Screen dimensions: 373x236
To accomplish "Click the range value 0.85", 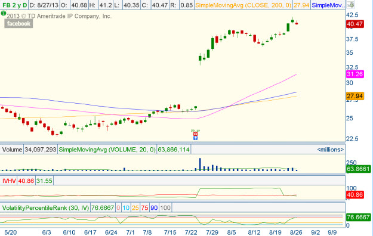I will [x=186, y=5].
